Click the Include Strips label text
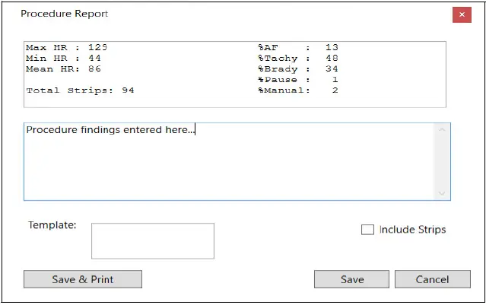The height and width of the screenshot is (305, 486). point(412,230)
